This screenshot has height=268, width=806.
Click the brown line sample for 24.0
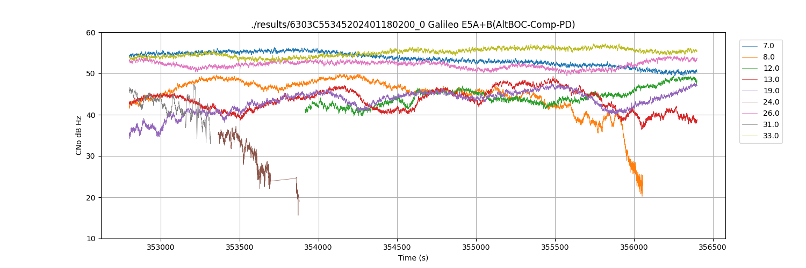pyautogui.click(x=750, y=102)
